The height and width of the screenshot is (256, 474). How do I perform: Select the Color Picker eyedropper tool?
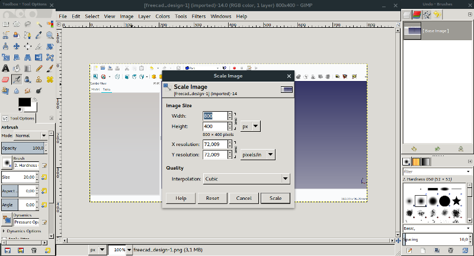tap(39, 35)
